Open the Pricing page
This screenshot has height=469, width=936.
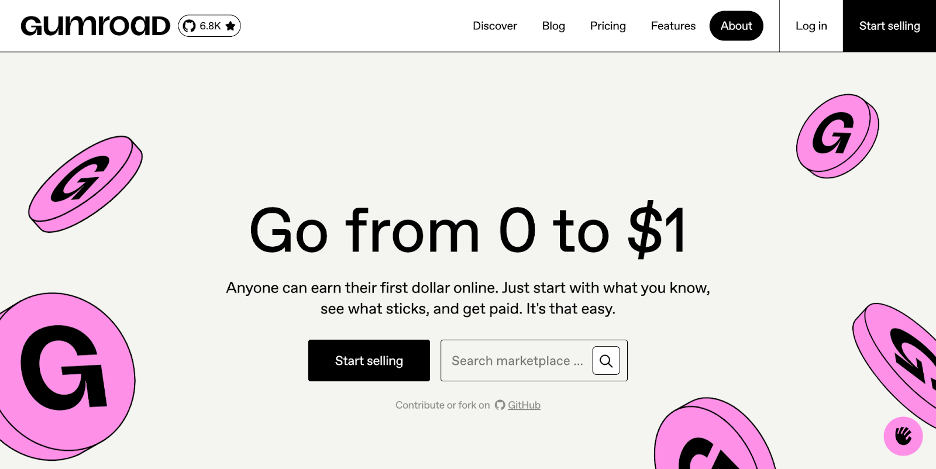pyautogui.click(x=607, y=26)
